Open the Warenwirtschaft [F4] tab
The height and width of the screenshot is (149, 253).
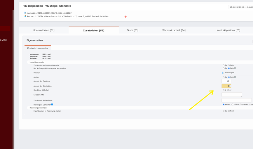click(174, 30)
